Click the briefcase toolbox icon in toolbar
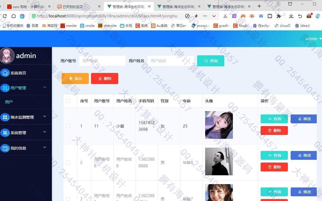 [x=309, y=16]
